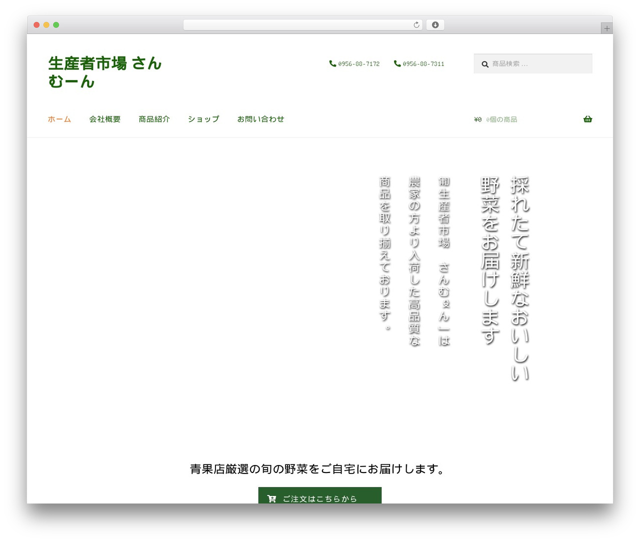Click the heading 青果店厳選の旬の野菜をご自宅にお届けします。
Image resolution: width=640 pixels, height=542 pixels.
(x=318, y=469)
